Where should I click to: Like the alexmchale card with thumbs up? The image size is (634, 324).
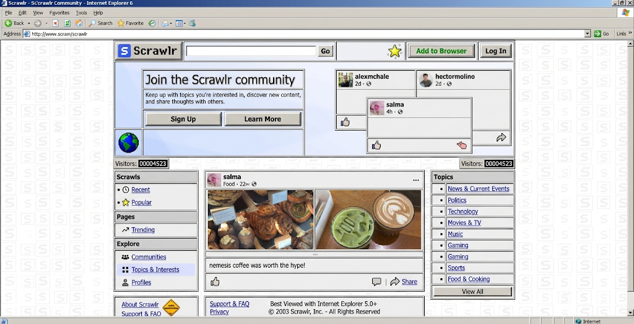coord(345,122)
